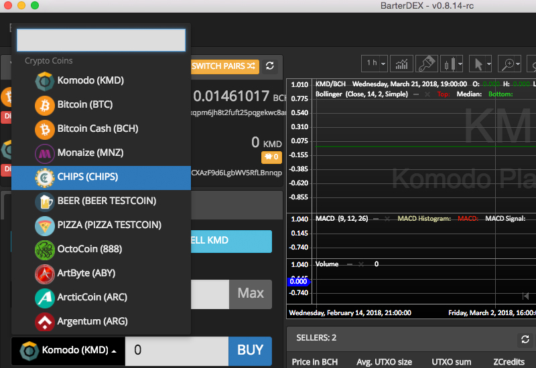Open the 1 h timeframe dropdown
Image resolution: width=536 pixels, height=368 pixels.
coord(375,63)
